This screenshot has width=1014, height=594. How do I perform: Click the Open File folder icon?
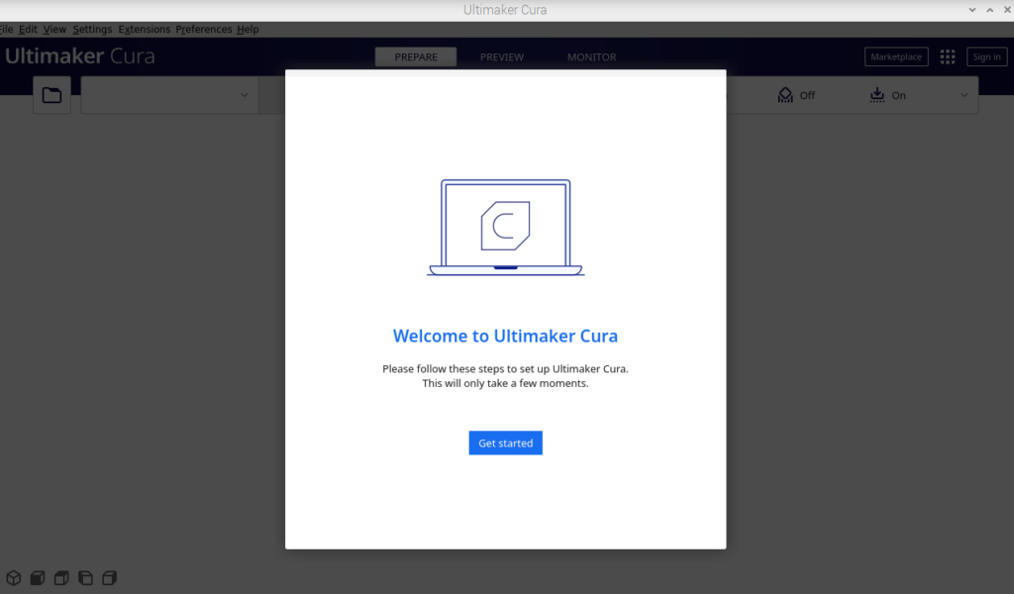[51, 95]
